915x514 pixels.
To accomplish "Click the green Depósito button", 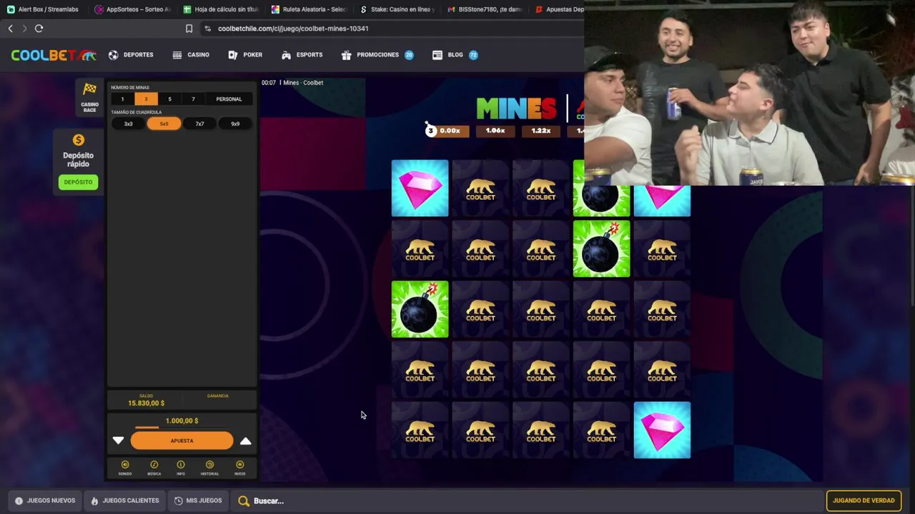I will [x=78, y=182].
